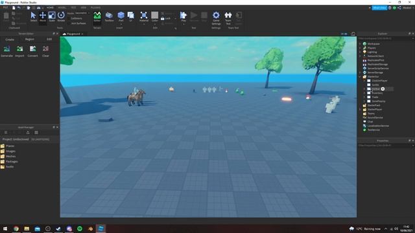The width and height of the screenshot is (415, 233).
Task: Click the Play test button
Action: (x=184, y=16)
